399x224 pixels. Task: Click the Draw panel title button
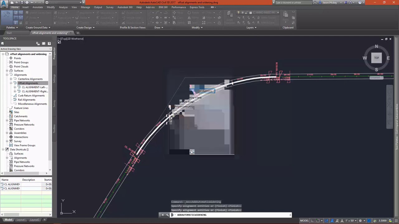[159, 27]
